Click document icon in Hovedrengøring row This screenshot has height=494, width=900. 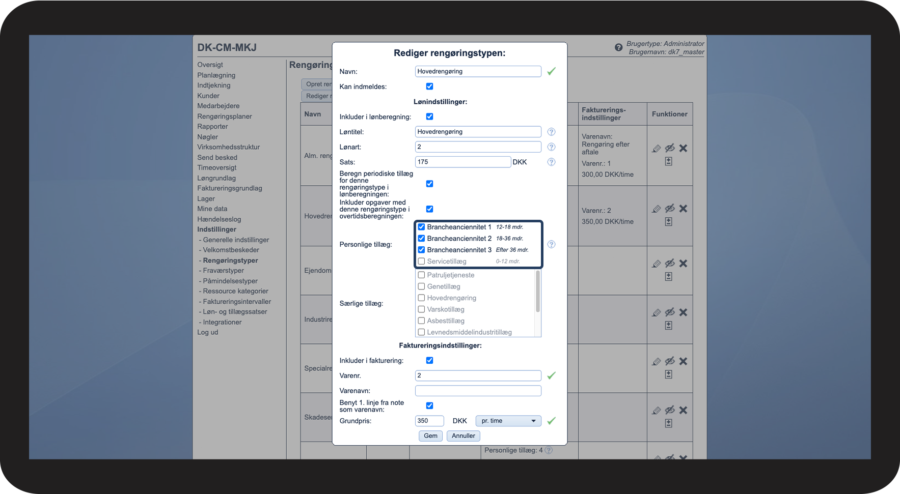point(669,222)
